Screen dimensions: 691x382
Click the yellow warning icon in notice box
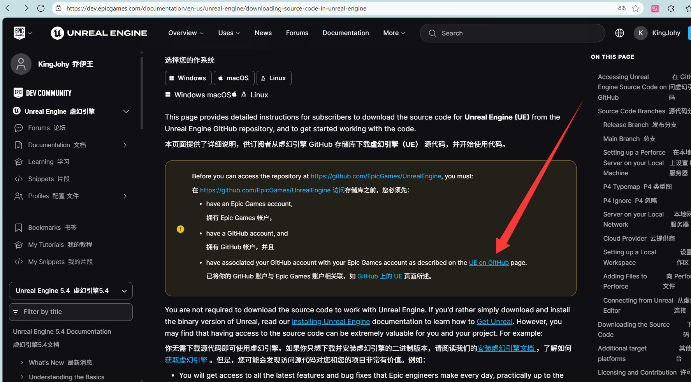click(180, 229)
